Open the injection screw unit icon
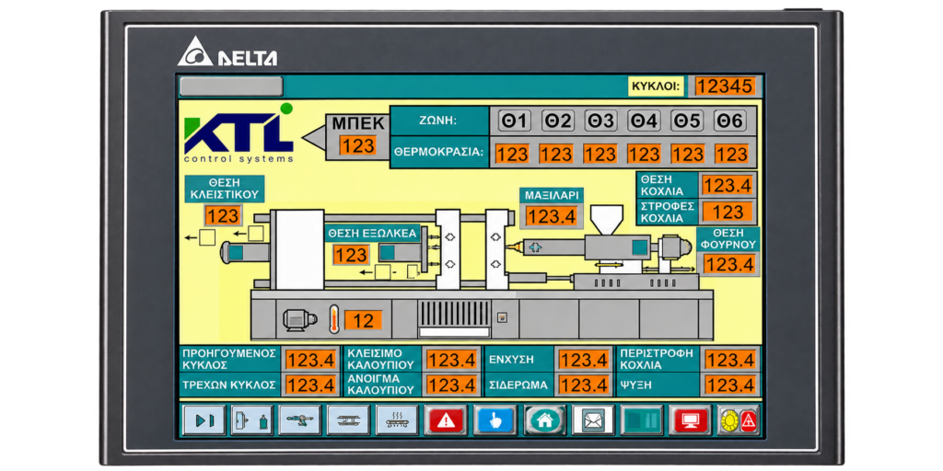 (x=300, y=419)
